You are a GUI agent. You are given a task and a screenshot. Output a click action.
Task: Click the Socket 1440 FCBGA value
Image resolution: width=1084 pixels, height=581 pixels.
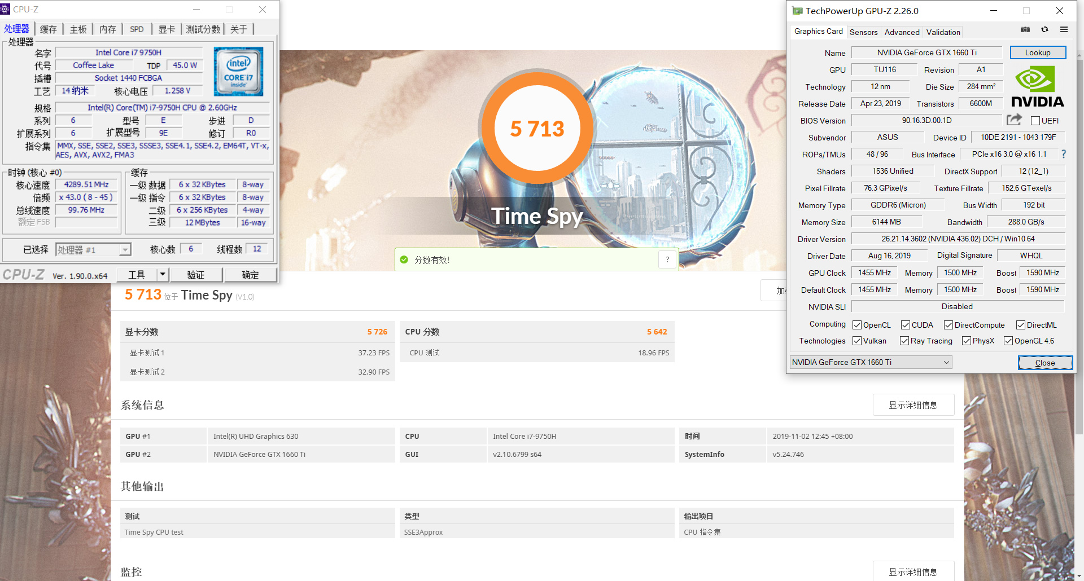tap(128, 78)
